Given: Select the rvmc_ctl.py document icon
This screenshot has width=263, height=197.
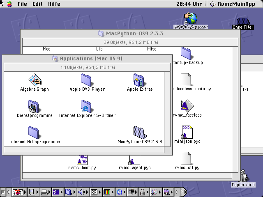Looking at the screenshot, I should [x=186, y=158].
